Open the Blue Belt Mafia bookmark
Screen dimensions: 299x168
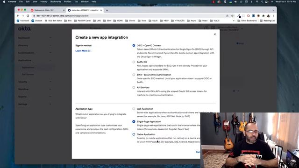(53, 21)
